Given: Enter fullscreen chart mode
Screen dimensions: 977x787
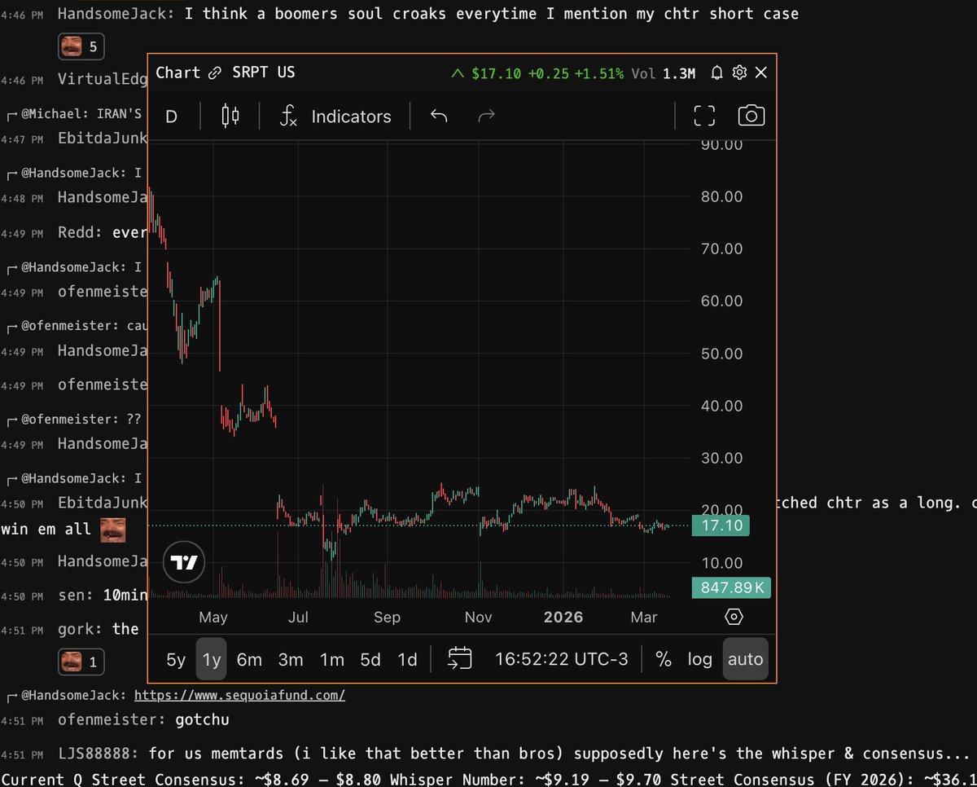Looking at the screenshot, I should (704, 116).
